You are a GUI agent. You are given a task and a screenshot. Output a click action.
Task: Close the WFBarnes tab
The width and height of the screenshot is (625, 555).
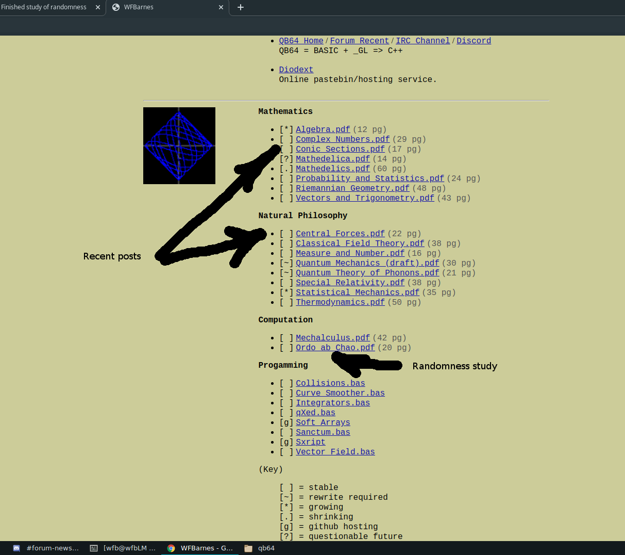click(221, 7)
